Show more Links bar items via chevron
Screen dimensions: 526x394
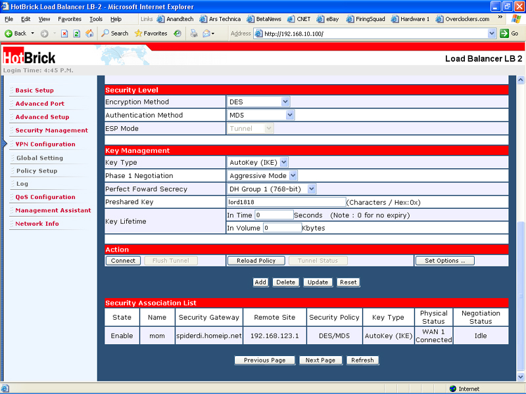tap(500, 17)
